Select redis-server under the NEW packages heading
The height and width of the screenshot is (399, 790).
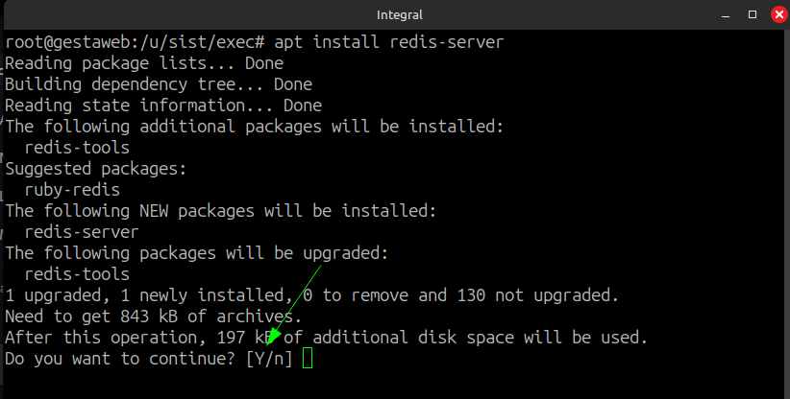[x=82, y=232]
